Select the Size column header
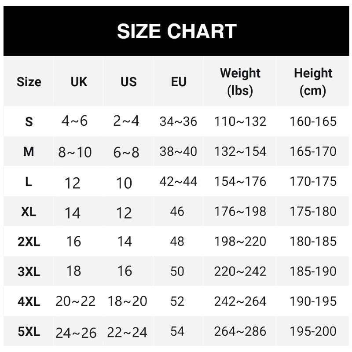This screenshot has height=352, width=352. [29, 82]
